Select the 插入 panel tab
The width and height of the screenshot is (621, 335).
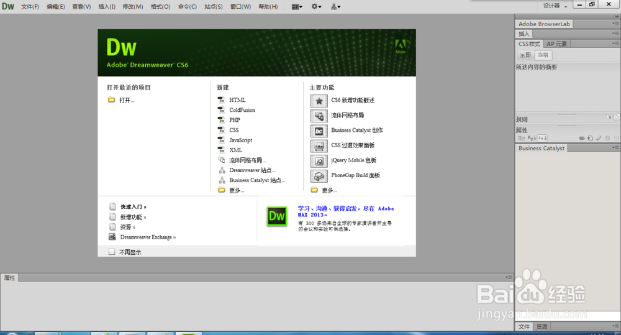coord(524,34)
